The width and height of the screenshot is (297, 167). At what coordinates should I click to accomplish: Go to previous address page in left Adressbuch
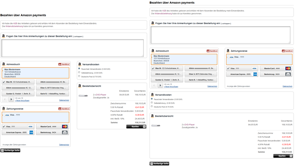[x=5, y=99]
